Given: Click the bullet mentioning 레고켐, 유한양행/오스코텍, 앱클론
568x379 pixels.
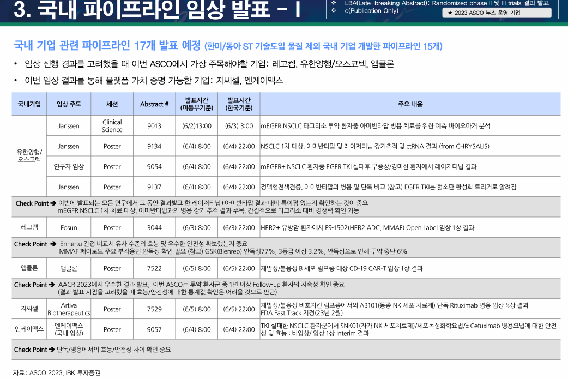Looking at the screenshot, I should click(209, 64).
